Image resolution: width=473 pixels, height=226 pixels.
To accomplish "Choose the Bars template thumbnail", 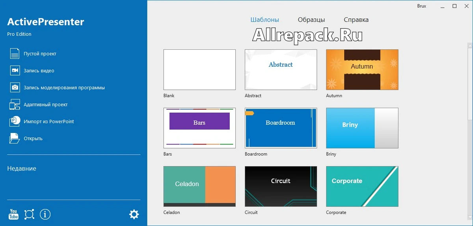I will [x=199, y=128].
